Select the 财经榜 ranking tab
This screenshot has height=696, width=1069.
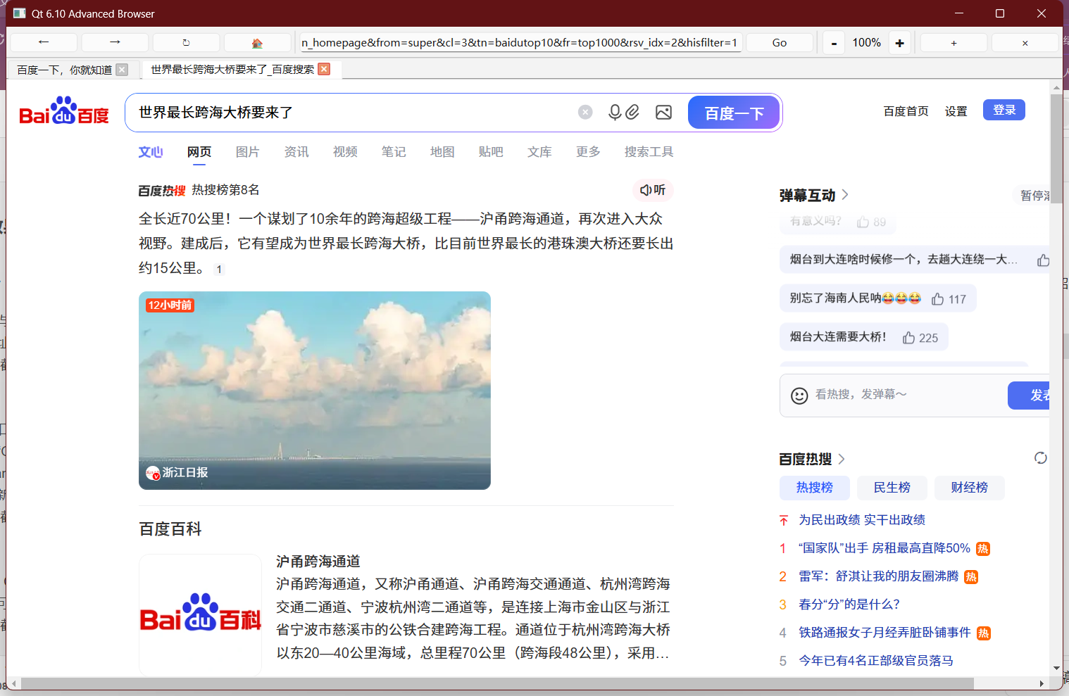[970, 488]
